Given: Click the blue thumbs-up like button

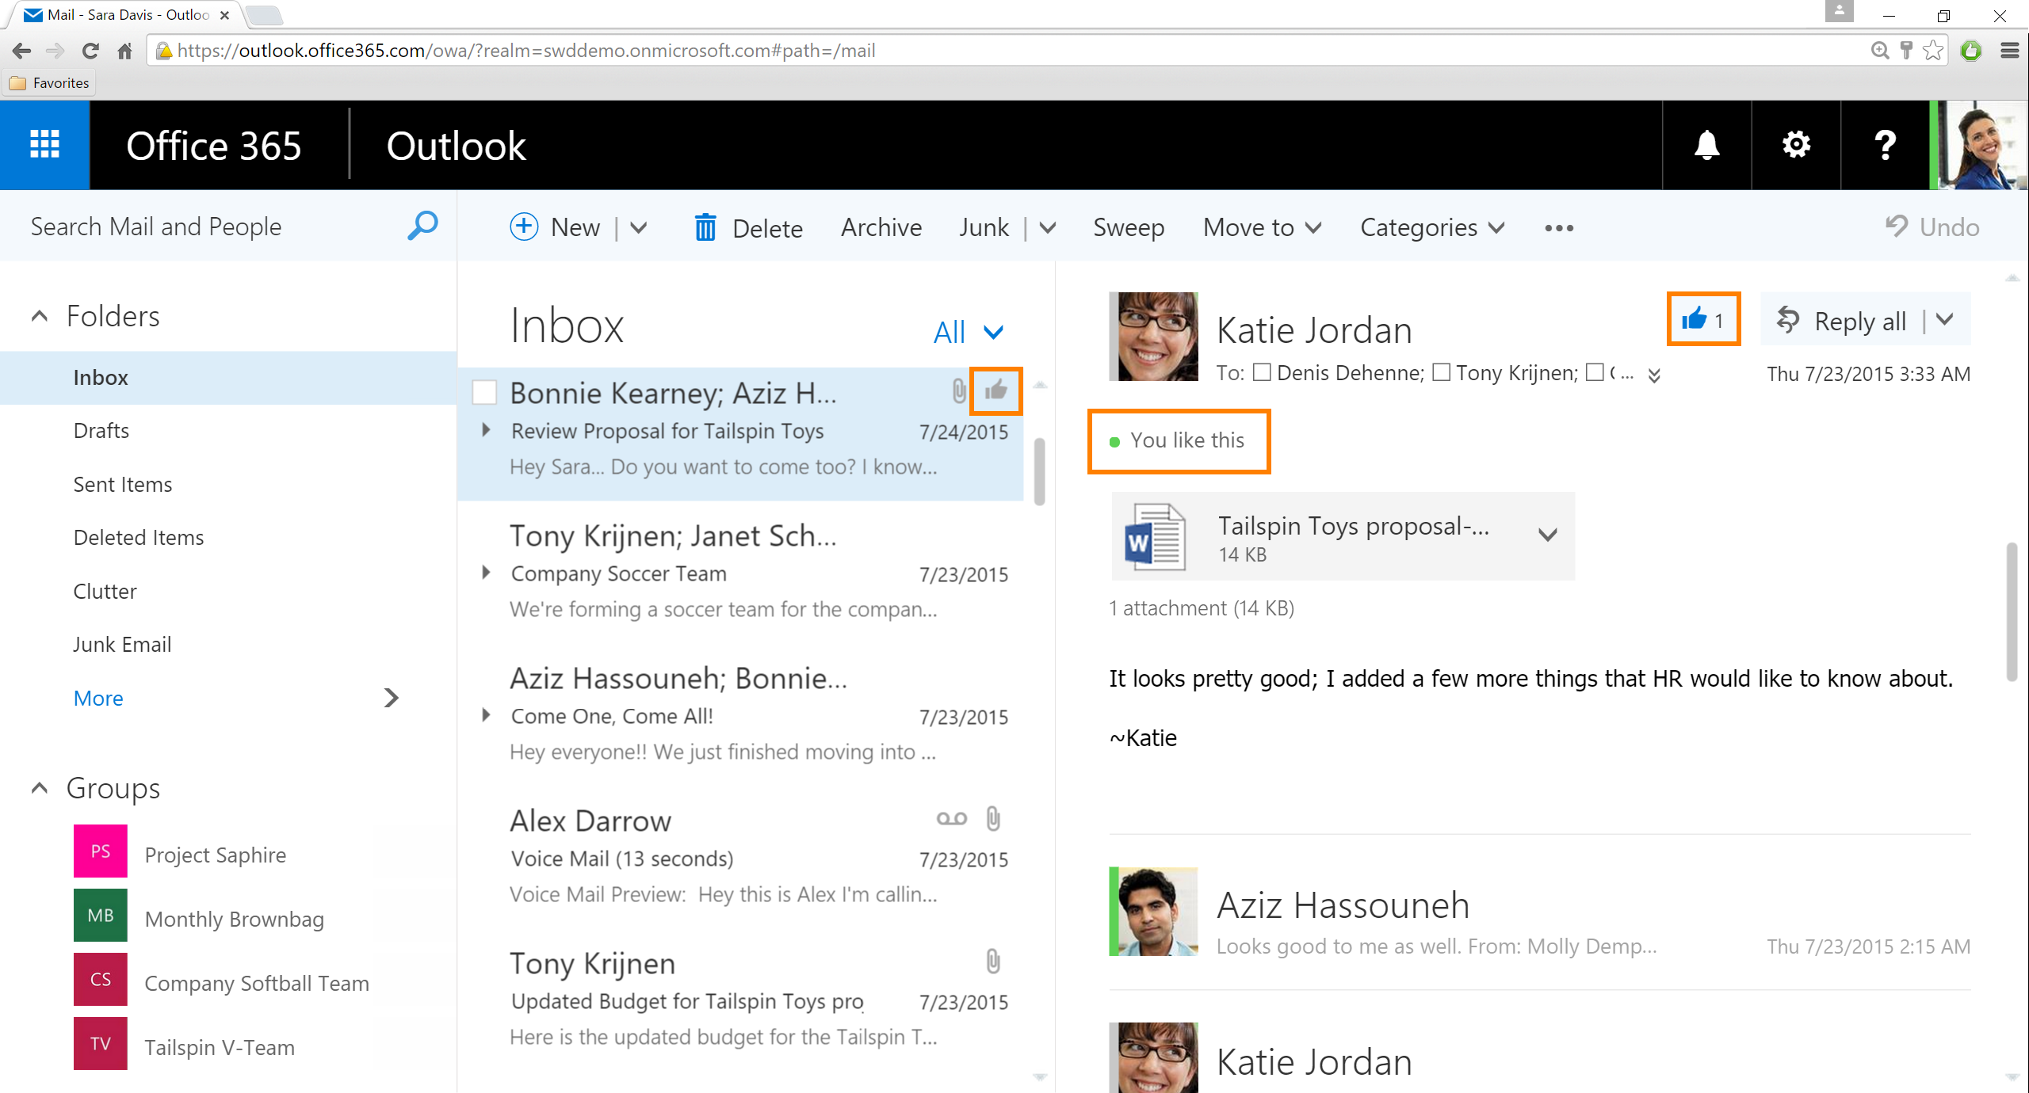Looking at the screenshot, I should 1695,319.
